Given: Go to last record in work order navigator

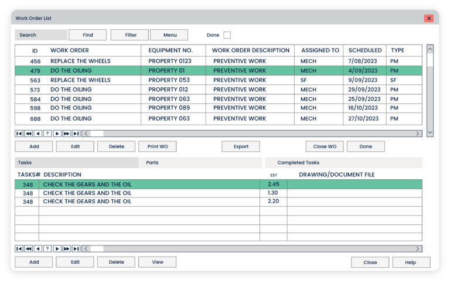Looking at the screenshot, I should tap(76, 134).
